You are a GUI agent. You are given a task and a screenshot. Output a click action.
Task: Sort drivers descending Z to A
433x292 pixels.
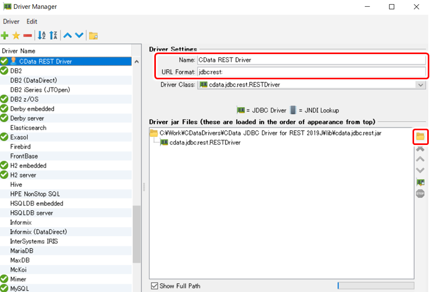pyautogui.click(x=54, y=35)
